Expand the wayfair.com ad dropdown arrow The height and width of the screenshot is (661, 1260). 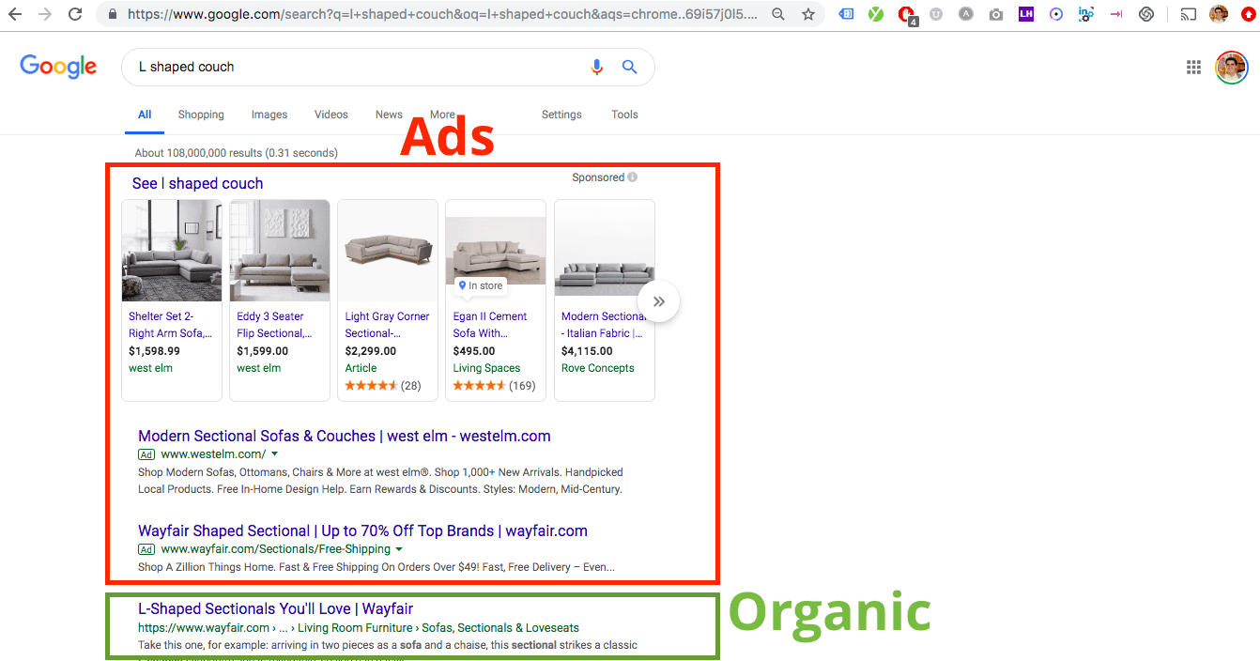[399, 549]
